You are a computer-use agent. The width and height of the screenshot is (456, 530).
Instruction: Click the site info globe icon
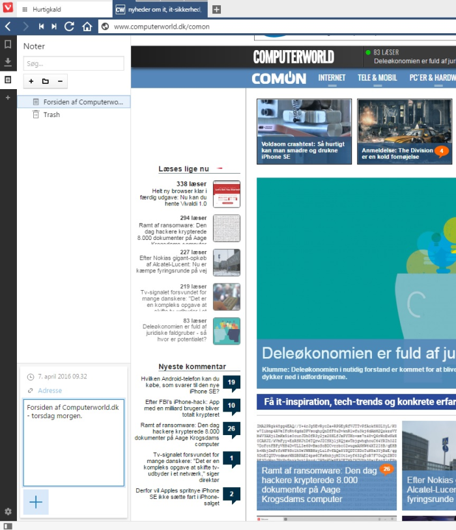[106, 27]
